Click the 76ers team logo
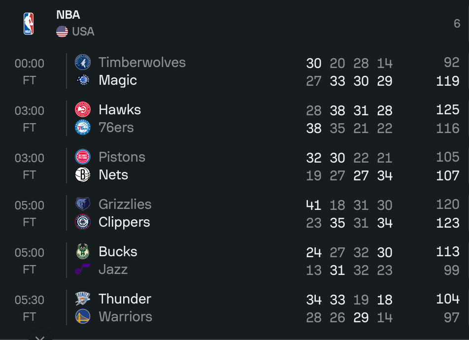The width and height of the screenshot is (469, 340). click(x=83, y=128)
